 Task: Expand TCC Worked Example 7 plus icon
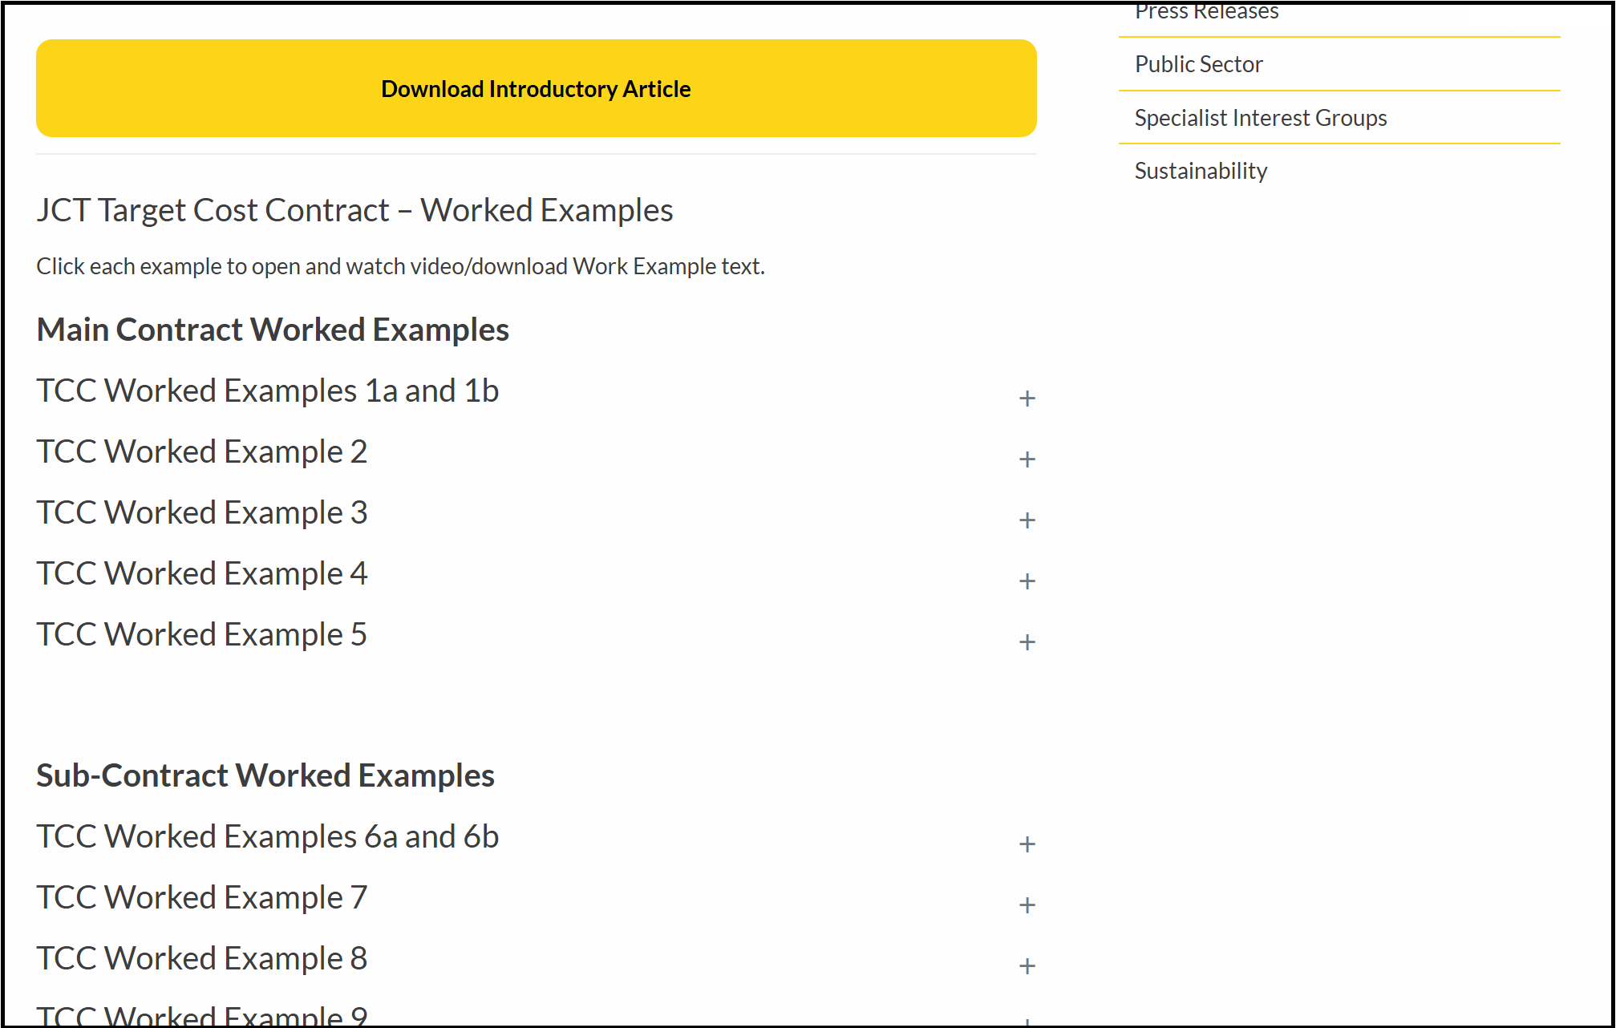tap(1027, 905)
